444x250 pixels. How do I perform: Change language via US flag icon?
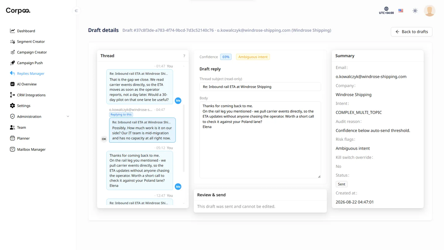[x=401, y=11]
